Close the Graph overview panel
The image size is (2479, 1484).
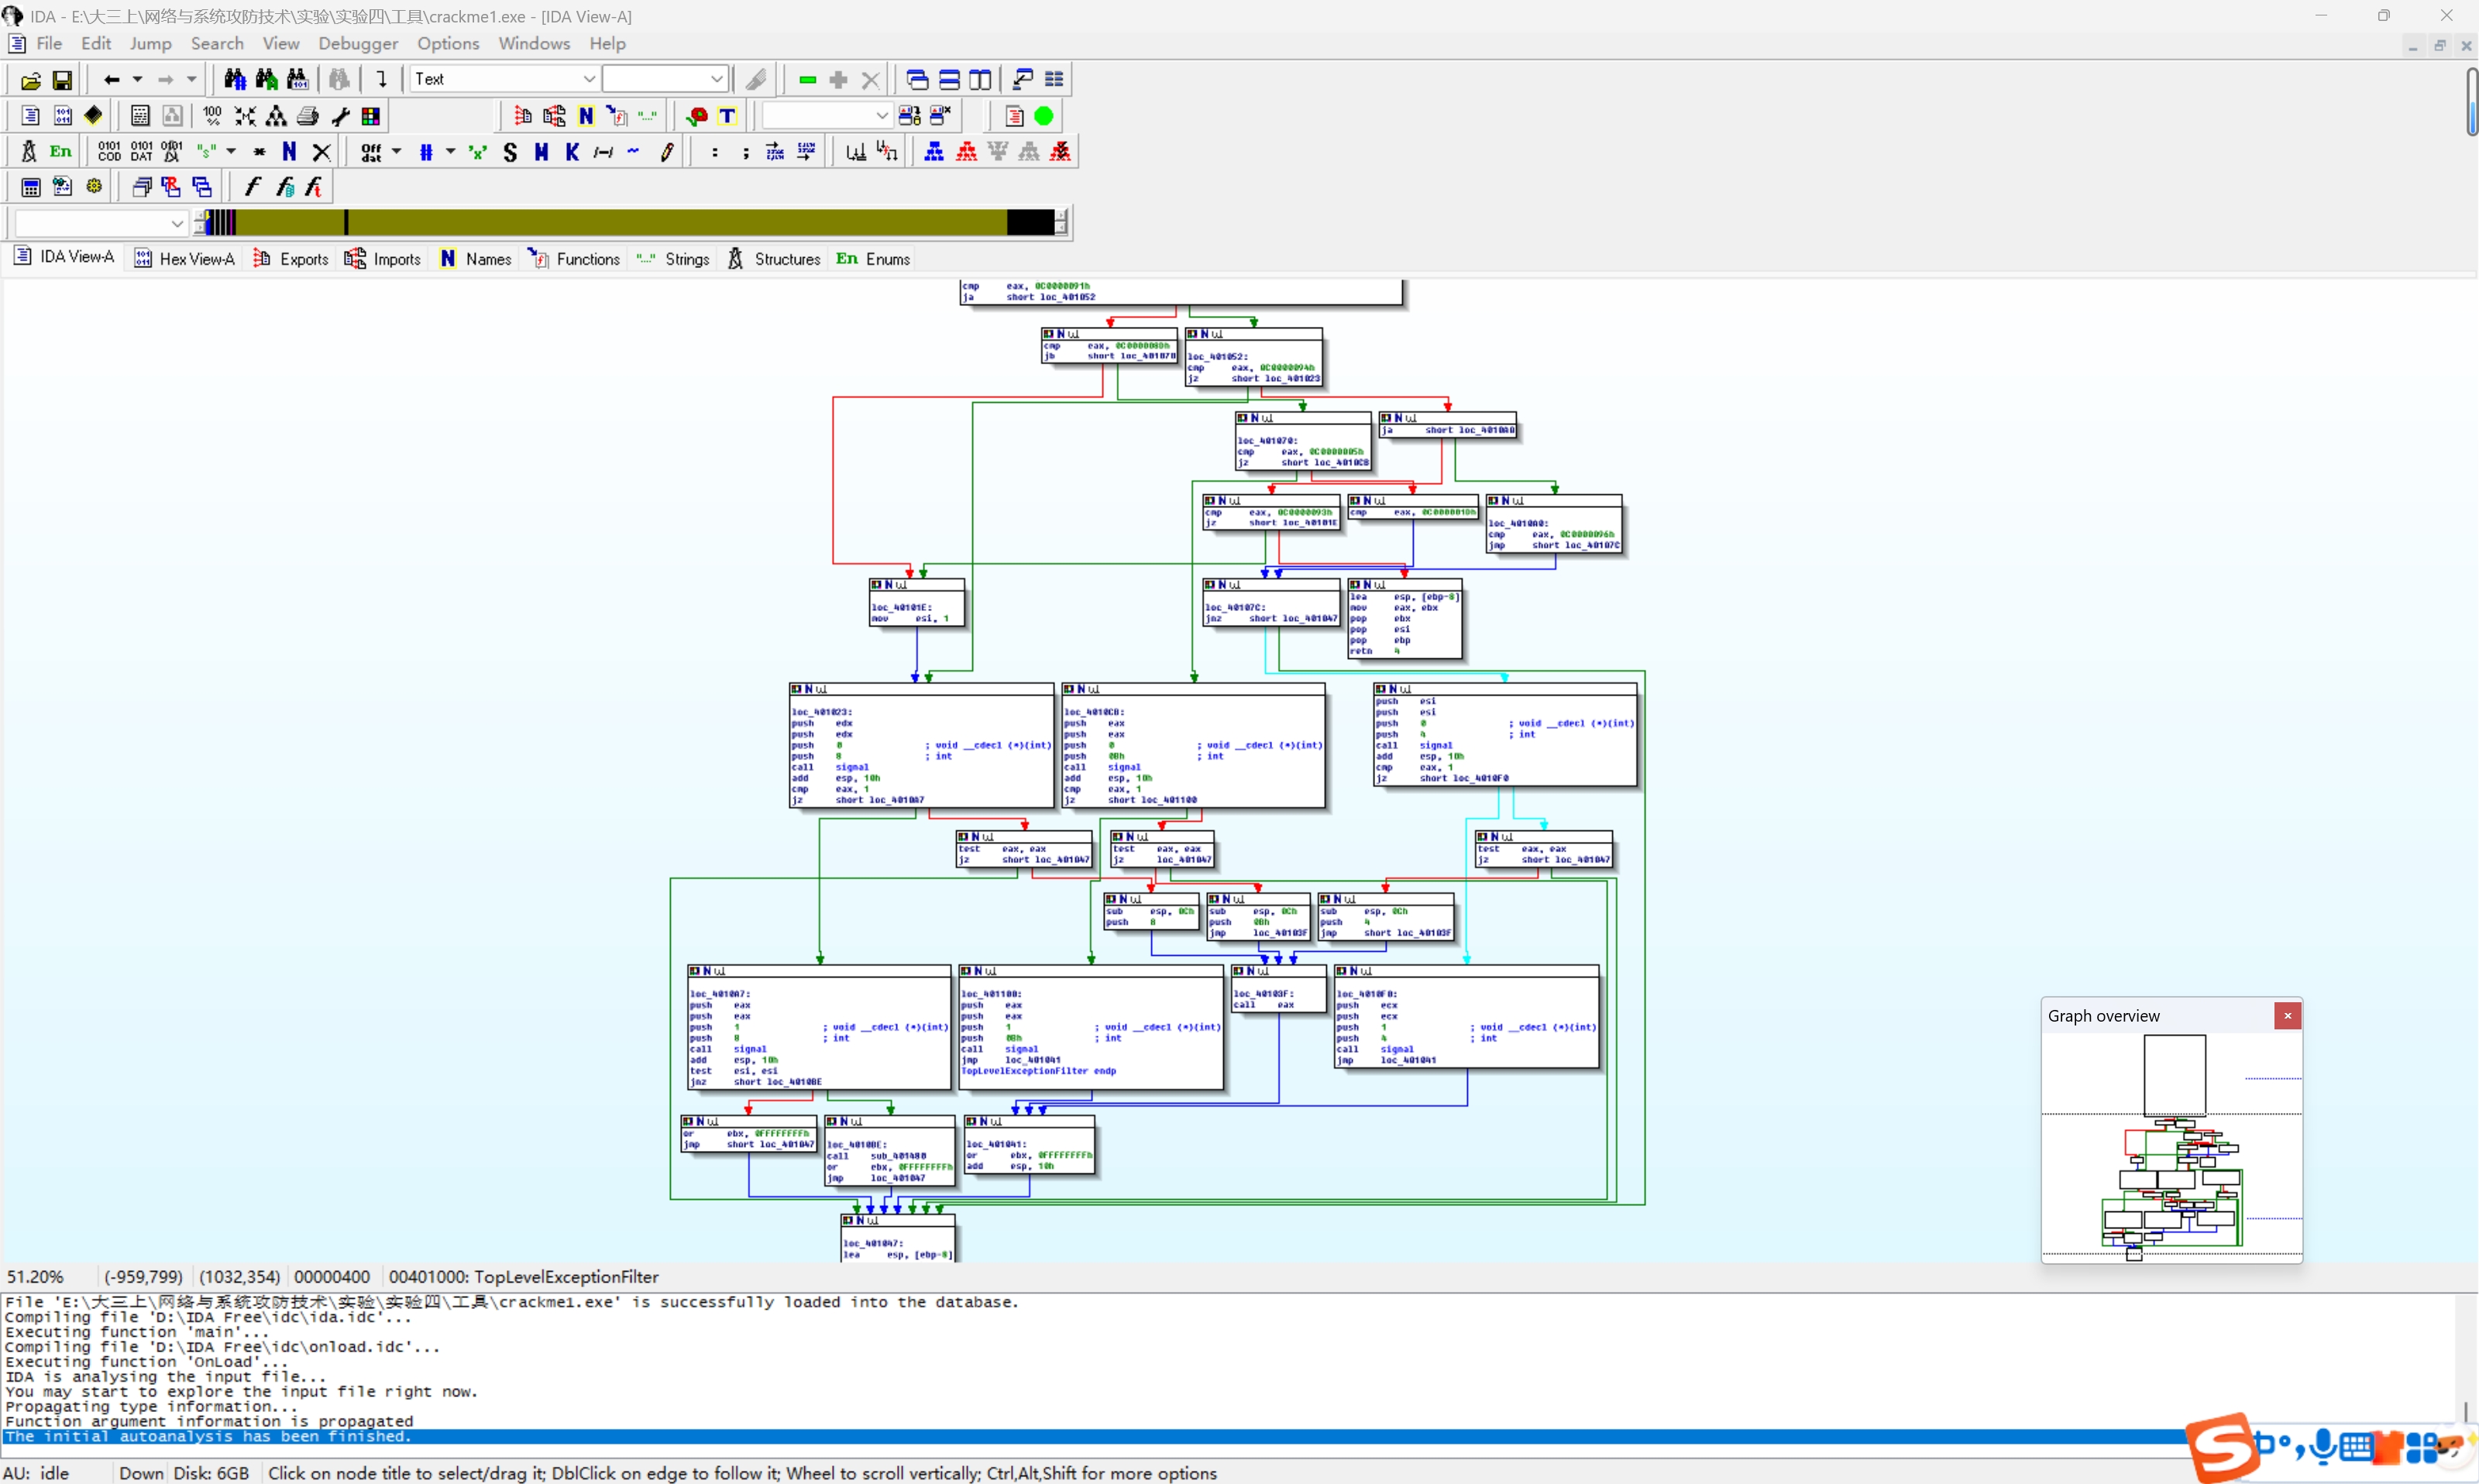click(x=2287, y=1016)
